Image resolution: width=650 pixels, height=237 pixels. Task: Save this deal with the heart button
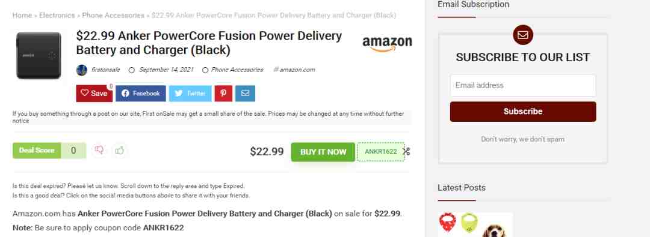click(x=94, y=94)
